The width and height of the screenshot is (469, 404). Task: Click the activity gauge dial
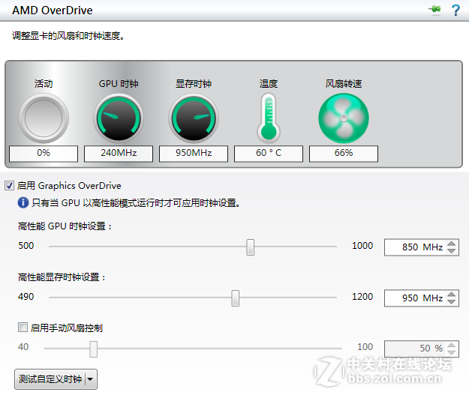pos(44,118)
